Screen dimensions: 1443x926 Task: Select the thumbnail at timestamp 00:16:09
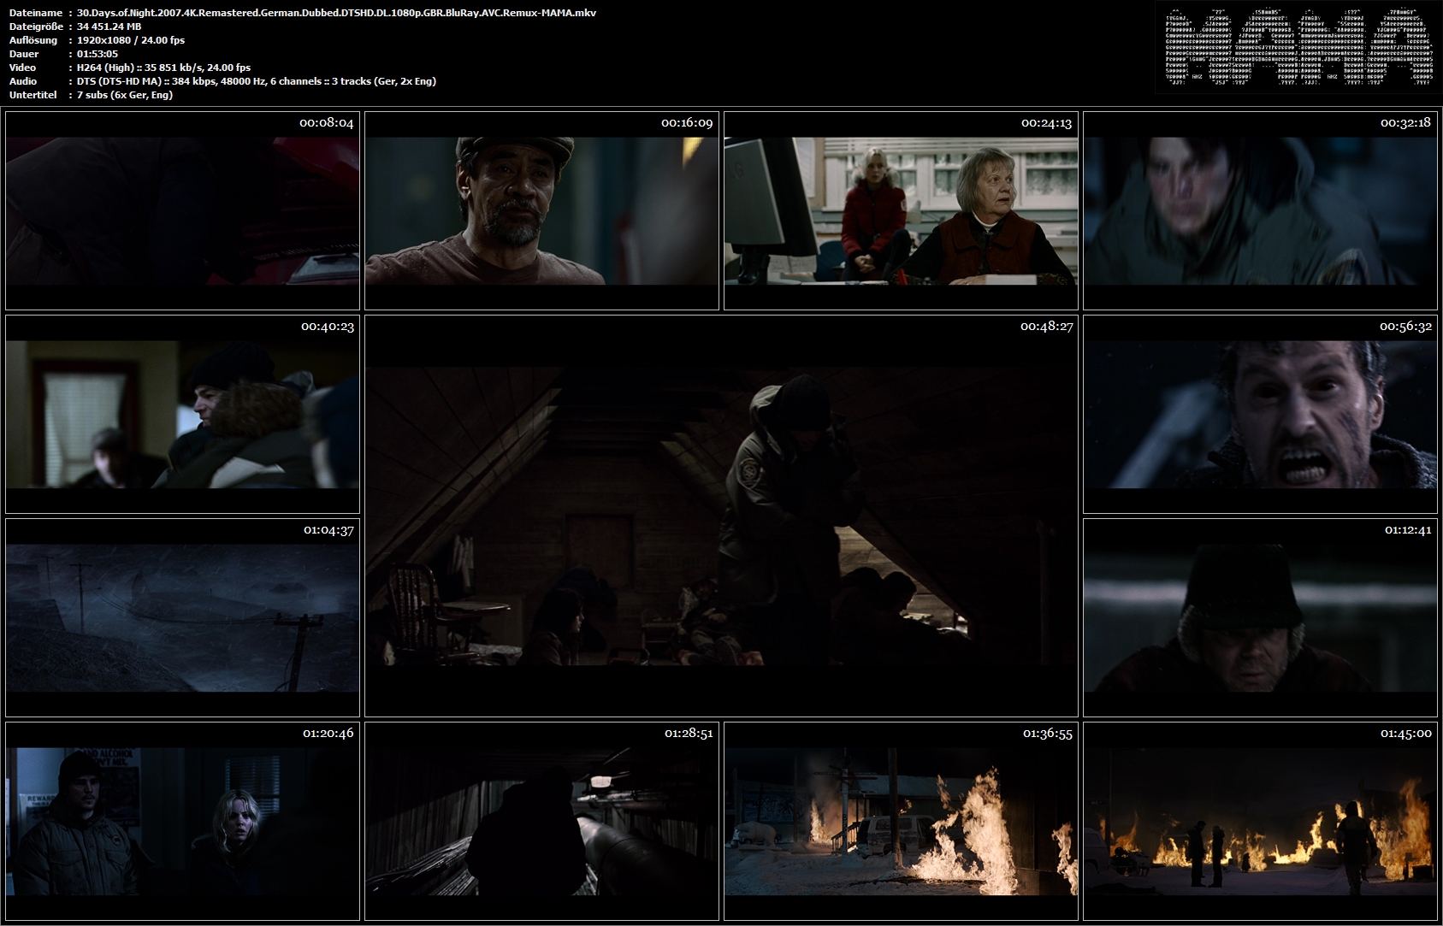[x=541, y=210]
